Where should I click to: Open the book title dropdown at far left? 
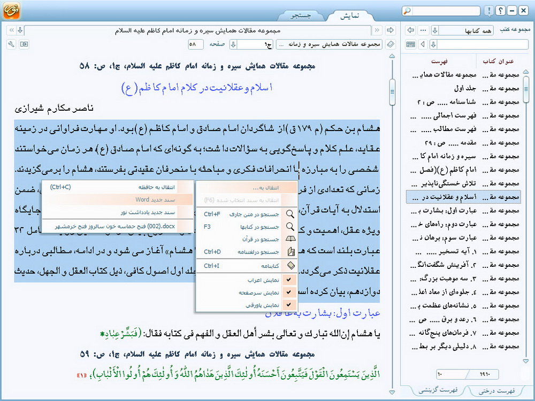pos(20,30)
